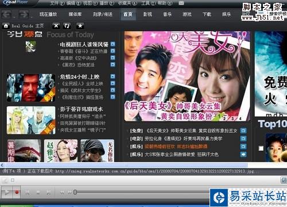
Task: Click the refresh page icon
Action: [x=67, y=26]
